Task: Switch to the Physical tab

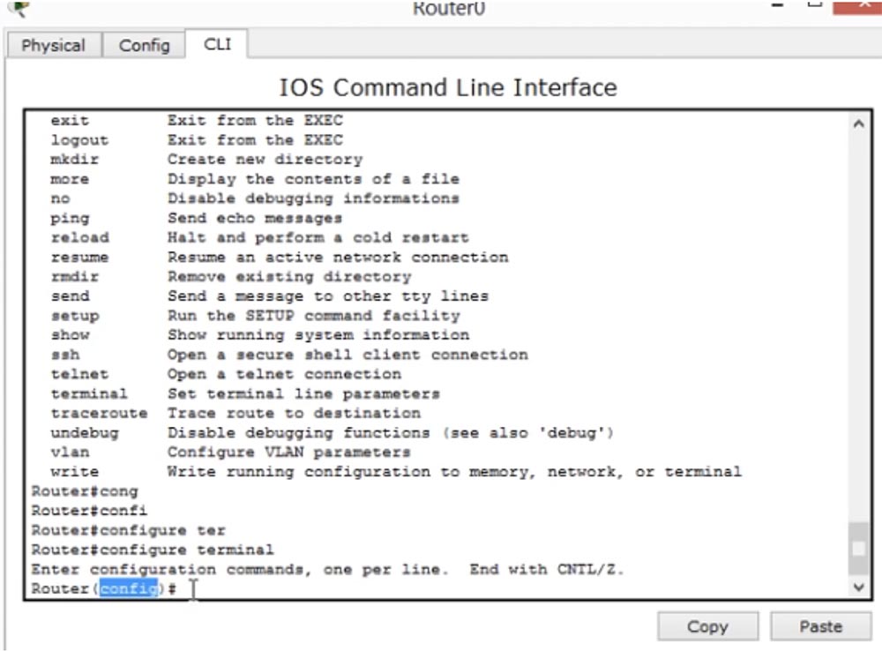Action: pyautogui.click(x=53, y=46)
